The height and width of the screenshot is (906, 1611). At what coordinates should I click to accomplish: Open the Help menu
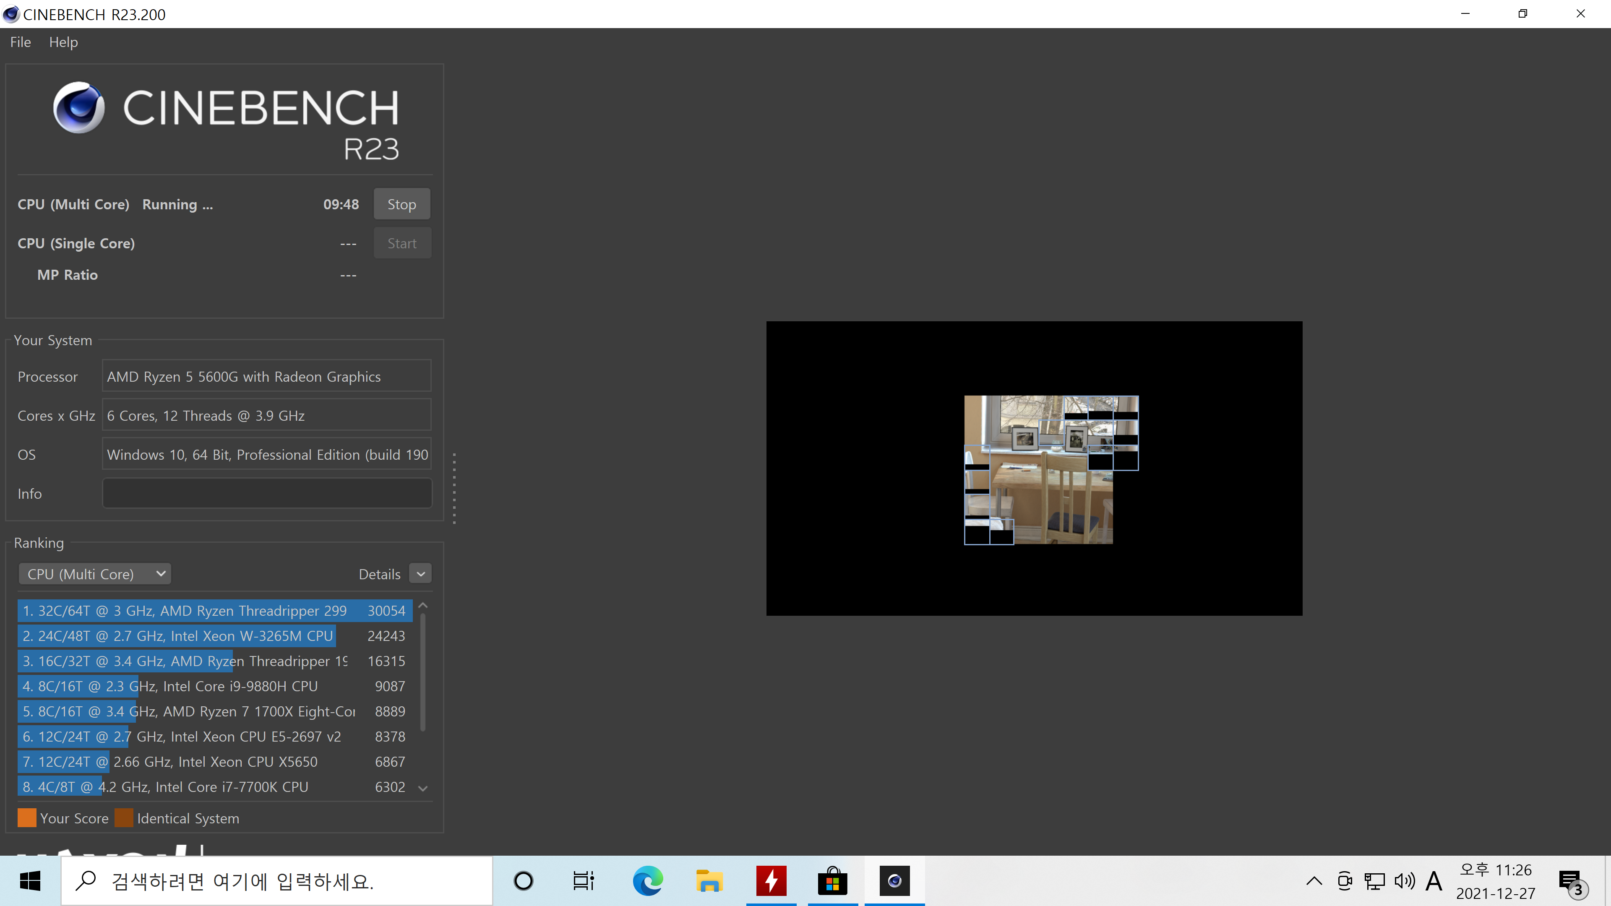(63, 42)
